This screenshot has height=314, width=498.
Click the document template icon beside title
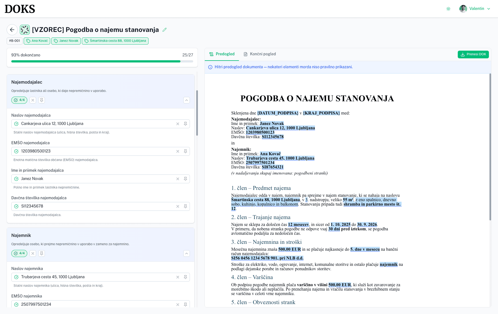[25, 30]
